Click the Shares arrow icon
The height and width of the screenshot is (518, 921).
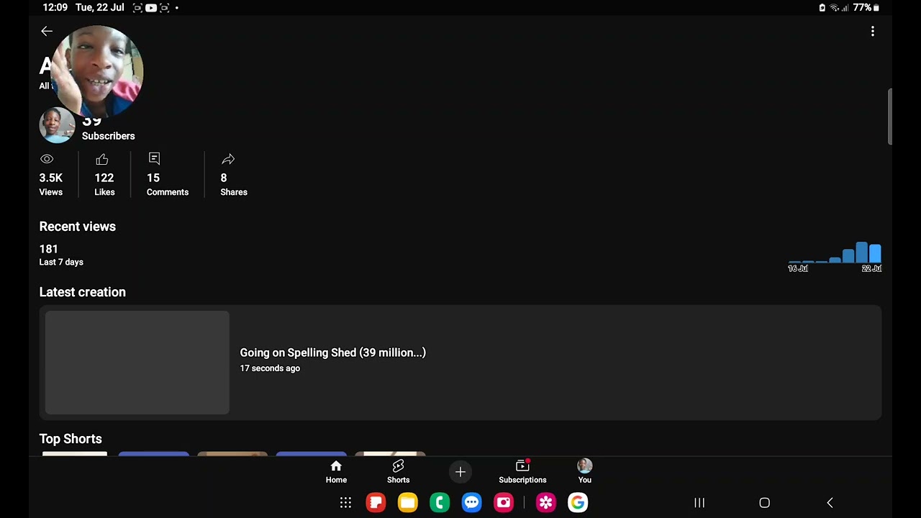228,159
